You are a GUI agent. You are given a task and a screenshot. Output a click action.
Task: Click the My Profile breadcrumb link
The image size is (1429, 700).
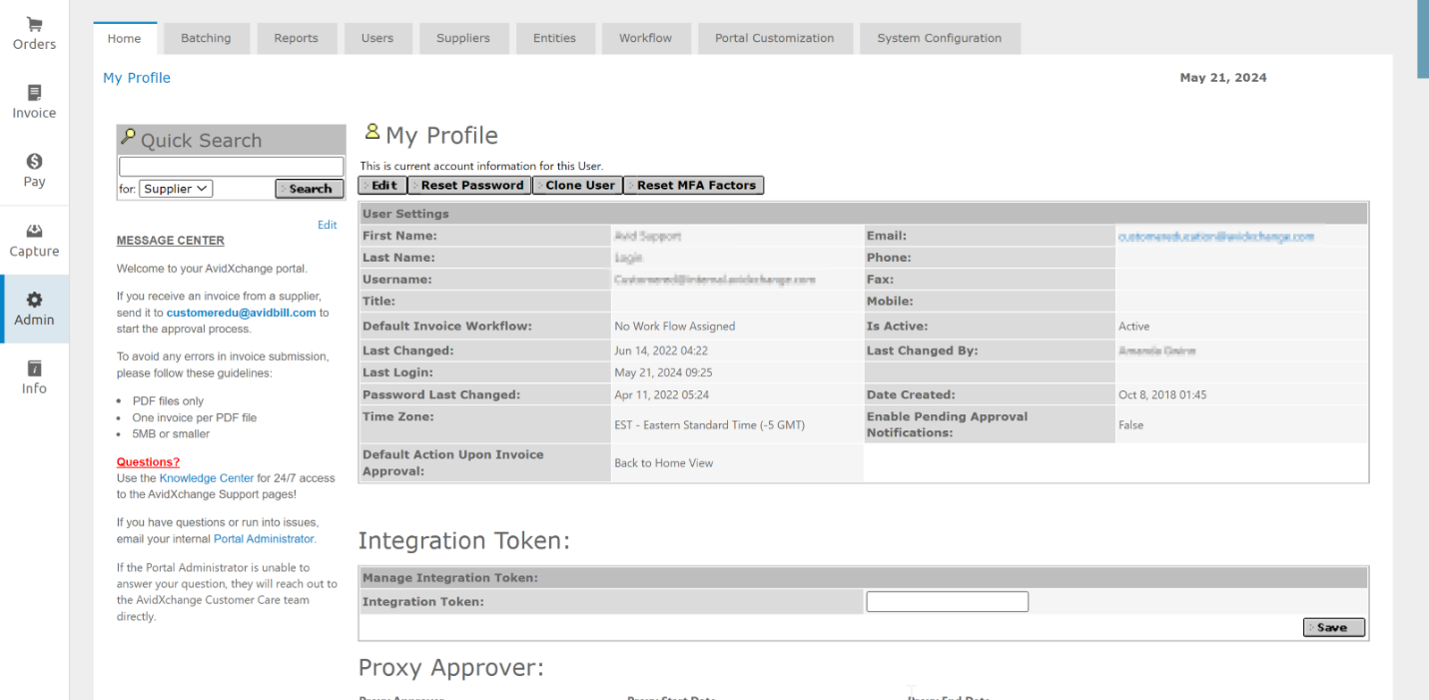(x=137, y=78)
